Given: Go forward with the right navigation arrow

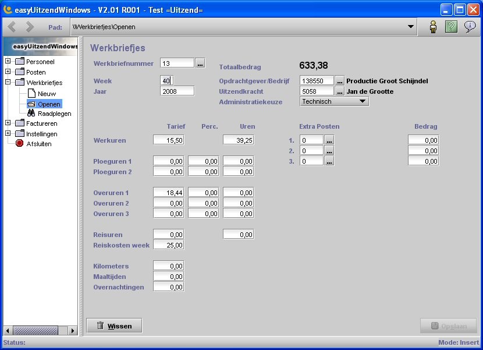Looking at the screenshot, I should coord(30,27).
